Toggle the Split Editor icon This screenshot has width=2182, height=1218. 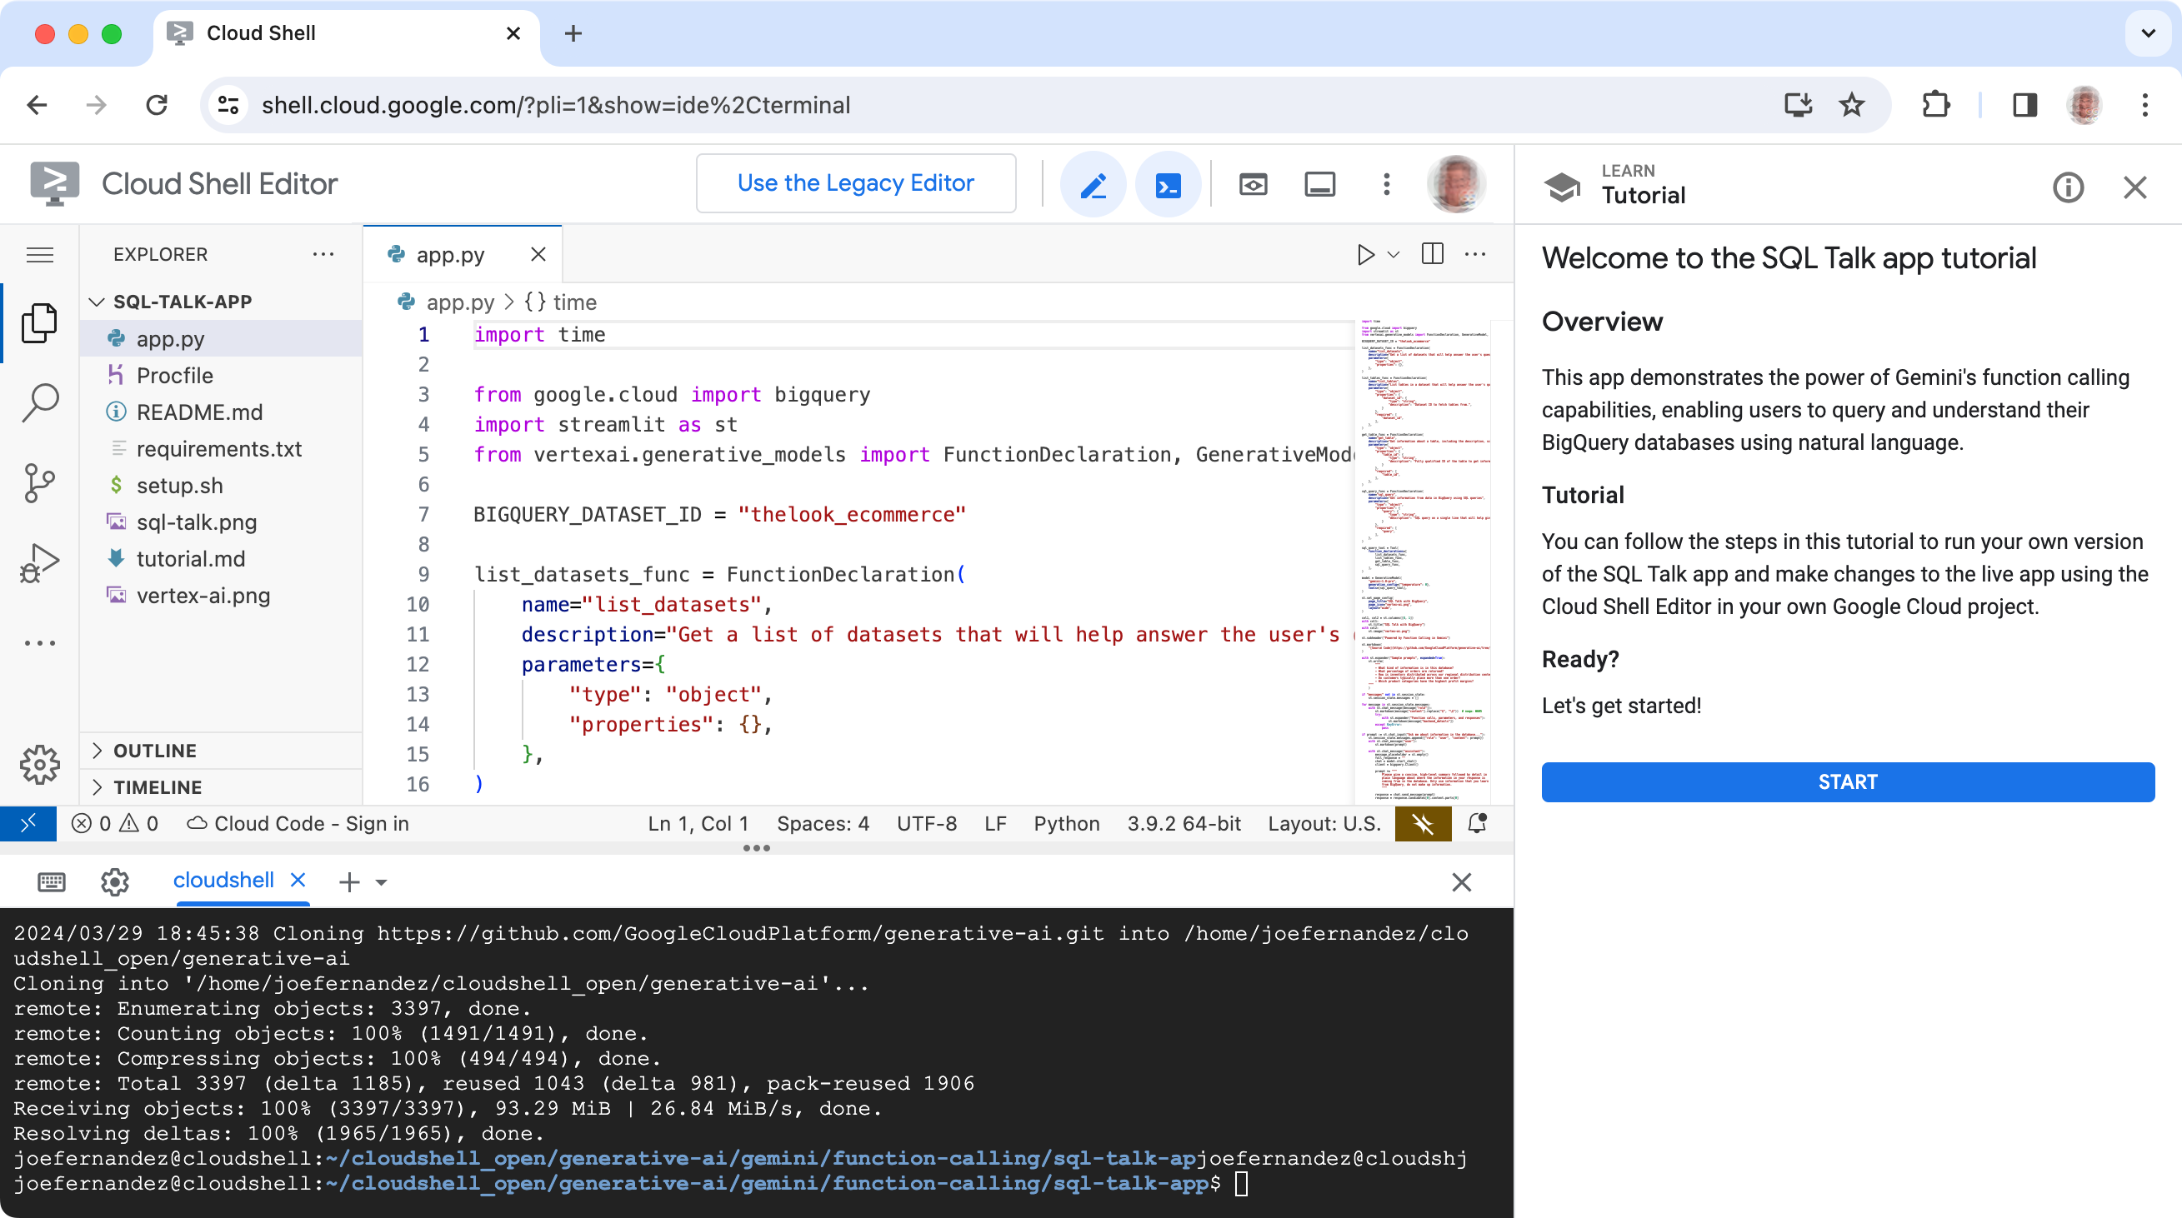click(x=1431, y=253)
